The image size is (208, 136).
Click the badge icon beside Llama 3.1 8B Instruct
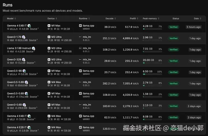34,48
